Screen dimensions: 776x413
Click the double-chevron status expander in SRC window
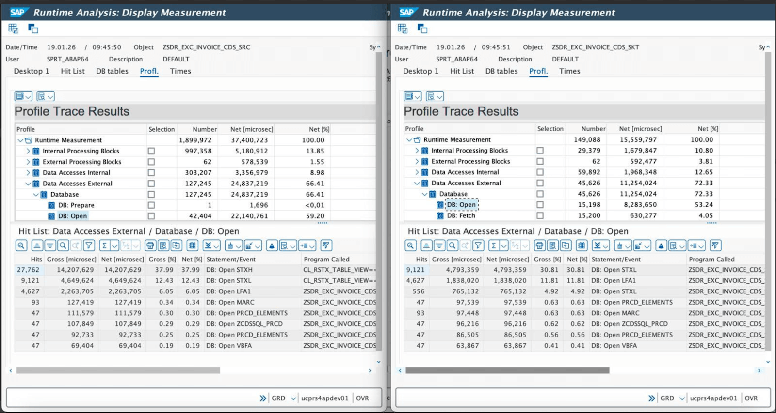pyautogui.click(x=263, y=398)
